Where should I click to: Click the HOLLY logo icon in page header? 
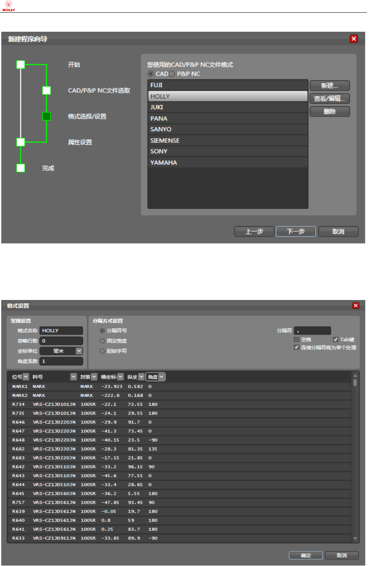coord(9,6)
